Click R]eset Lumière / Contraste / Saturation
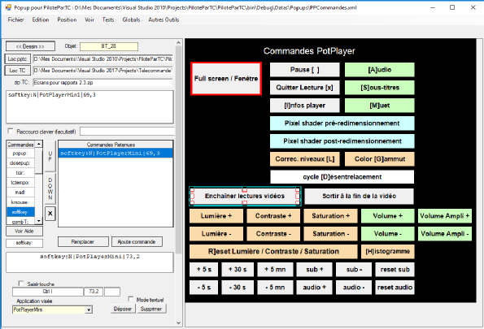The image size is (484, 329). [x=273, y=252]
